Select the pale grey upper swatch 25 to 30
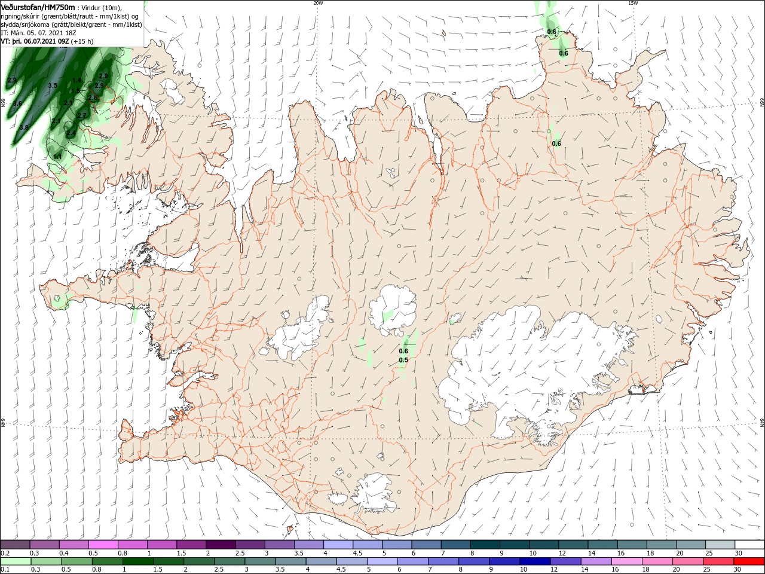Screen dimensions: 765x574 click(719, 545)
